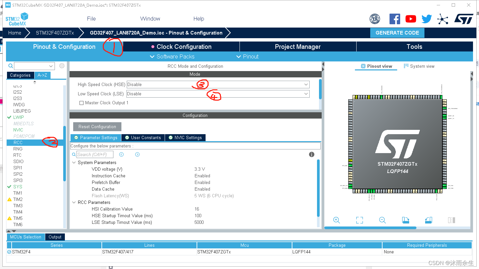479x269 pixels.
Task: Go to Home breadcrumb
Action: [x=15, y=33]
